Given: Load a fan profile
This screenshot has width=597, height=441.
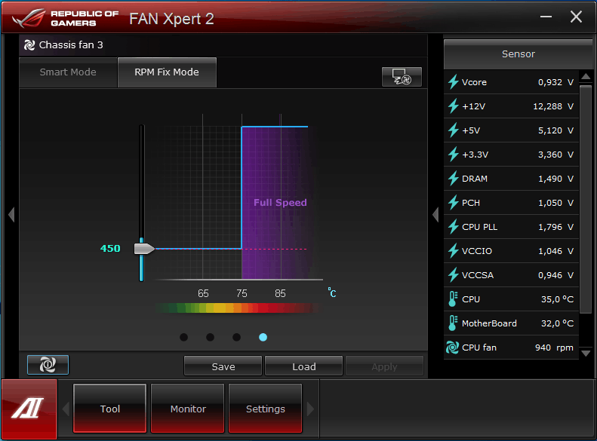Looking at the screenshot, I should click(304, 366).
